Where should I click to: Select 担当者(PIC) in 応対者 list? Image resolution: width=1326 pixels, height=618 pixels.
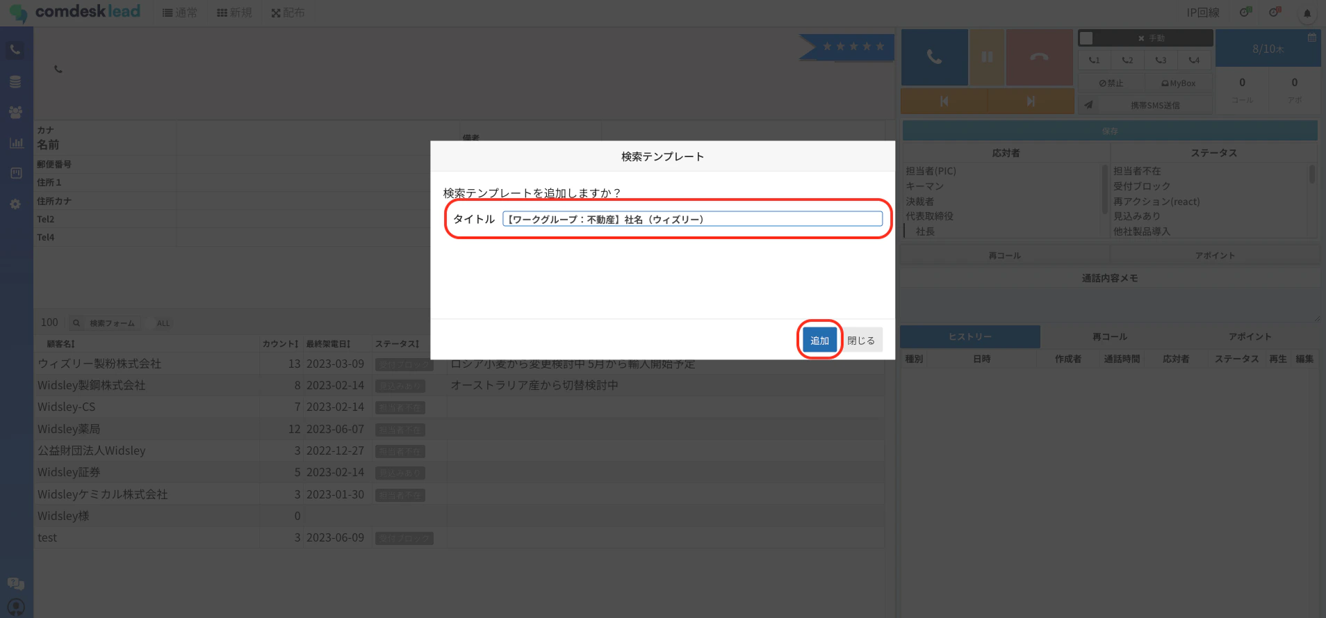[x=931, y=171]
